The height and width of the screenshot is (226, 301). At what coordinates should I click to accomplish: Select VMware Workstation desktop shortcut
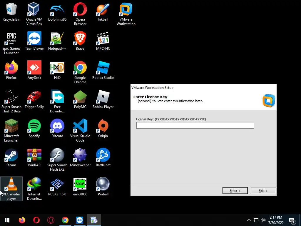126,14
